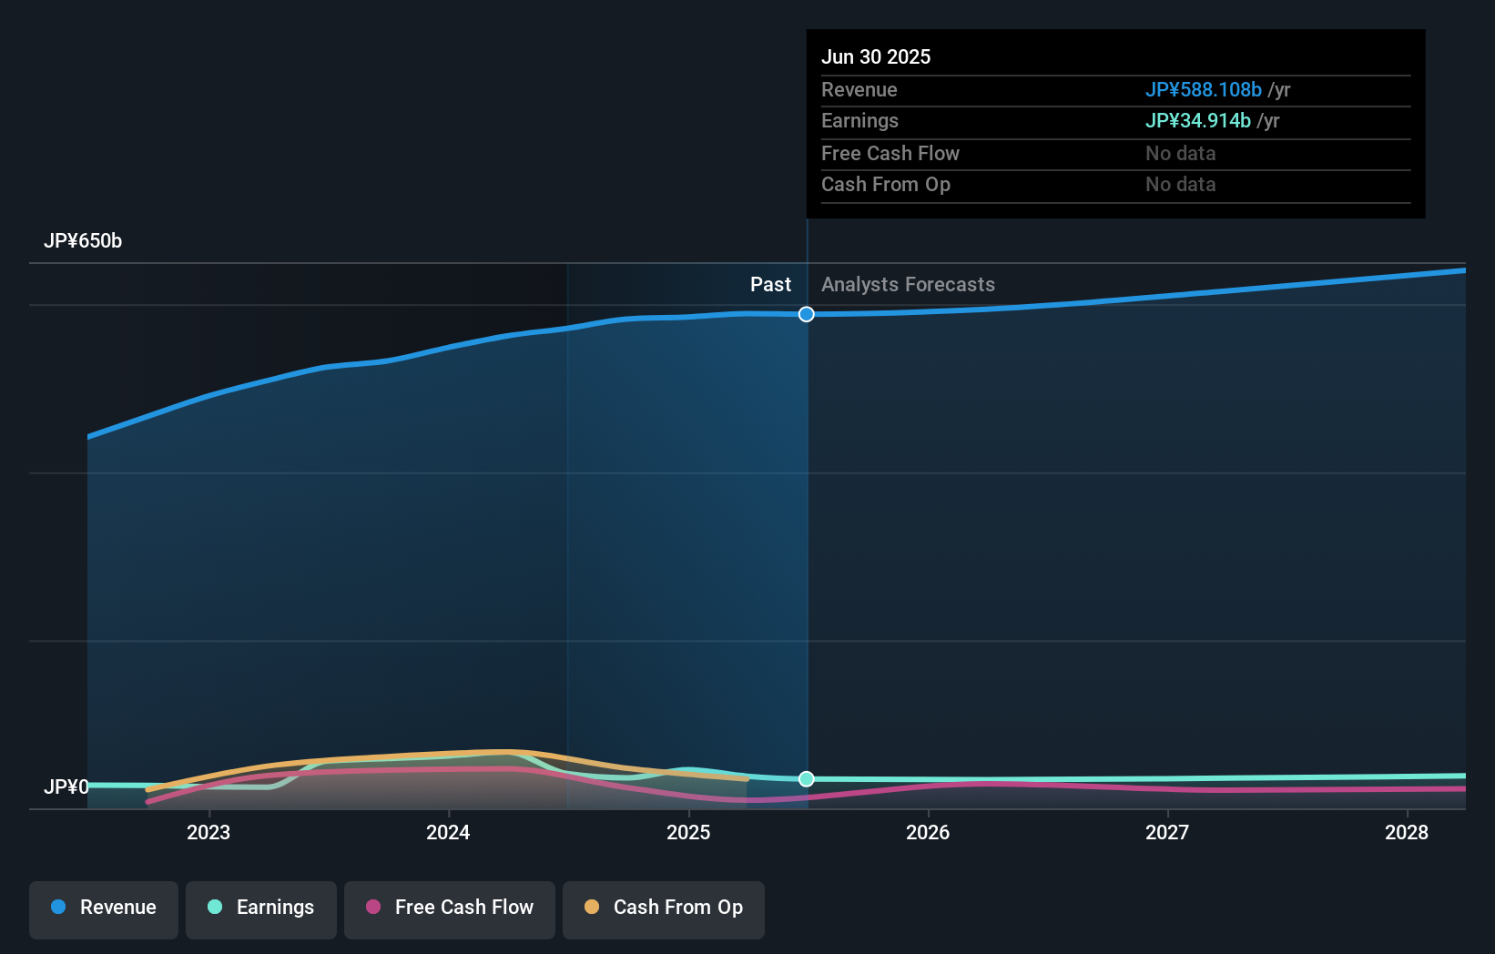Toggle the Earnings series in the legend

click(x=261, y=909)
